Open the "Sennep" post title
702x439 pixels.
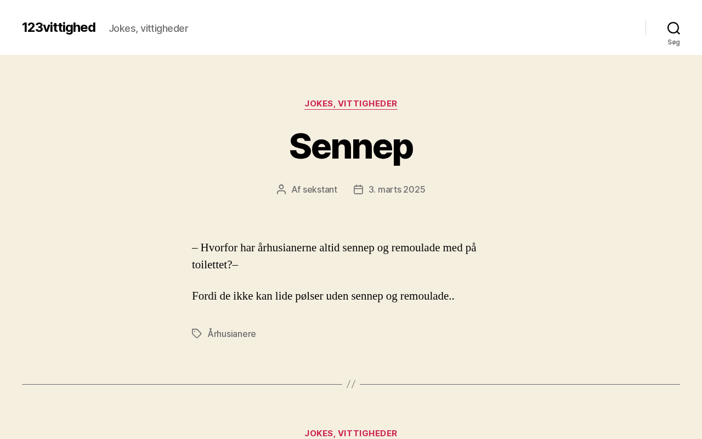tap(351, 147)
